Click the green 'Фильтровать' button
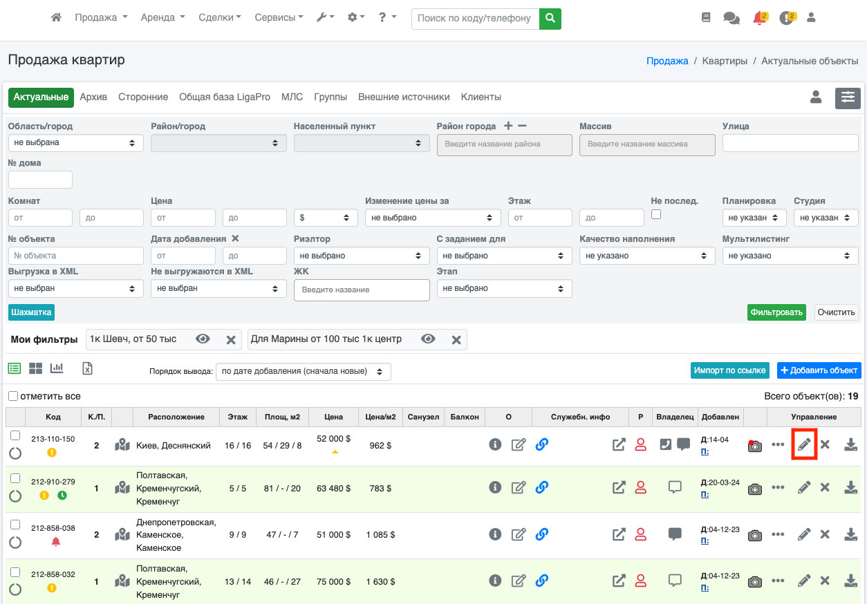The image size is (867, 604). coord(778,312)
